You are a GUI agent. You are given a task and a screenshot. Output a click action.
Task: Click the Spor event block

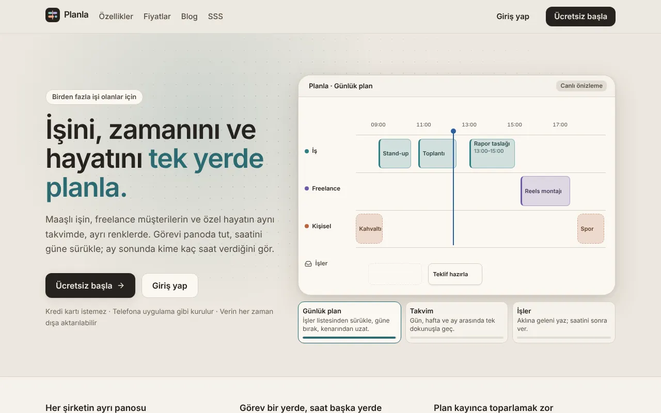tap(591, 229)
